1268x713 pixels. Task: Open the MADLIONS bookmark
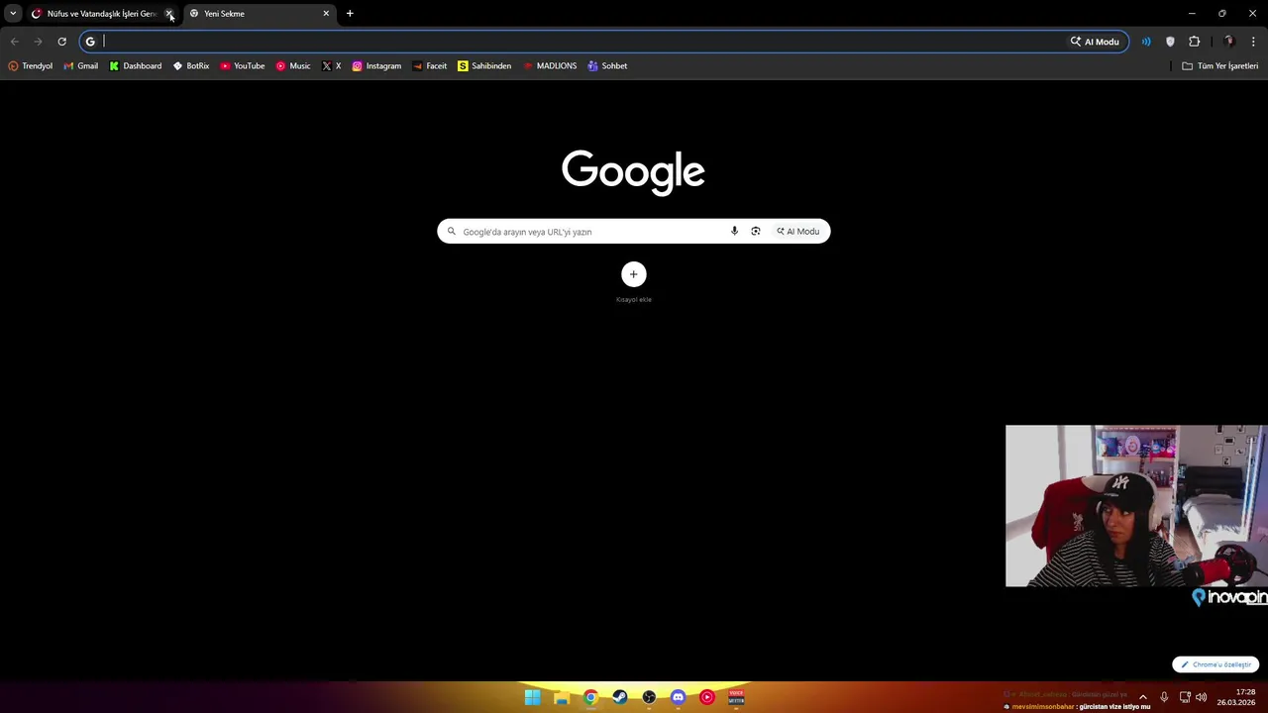[x=550, y=66]
